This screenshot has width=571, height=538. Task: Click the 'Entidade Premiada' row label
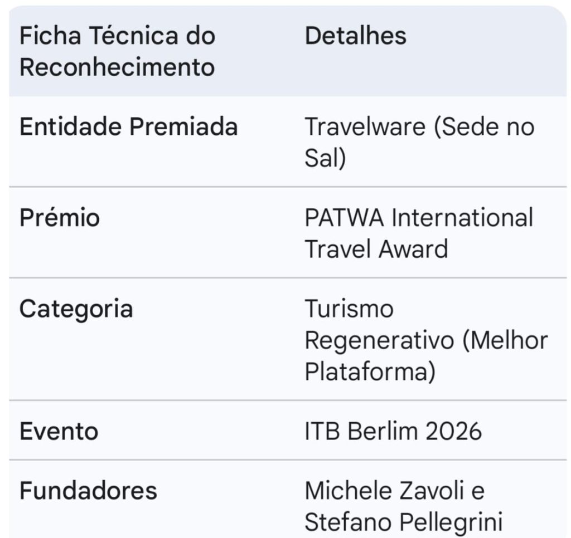click(128, 127)
